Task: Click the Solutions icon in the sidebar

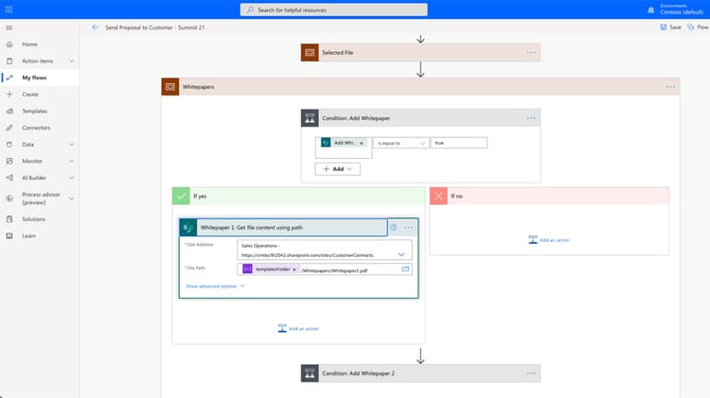Action: 9,219
